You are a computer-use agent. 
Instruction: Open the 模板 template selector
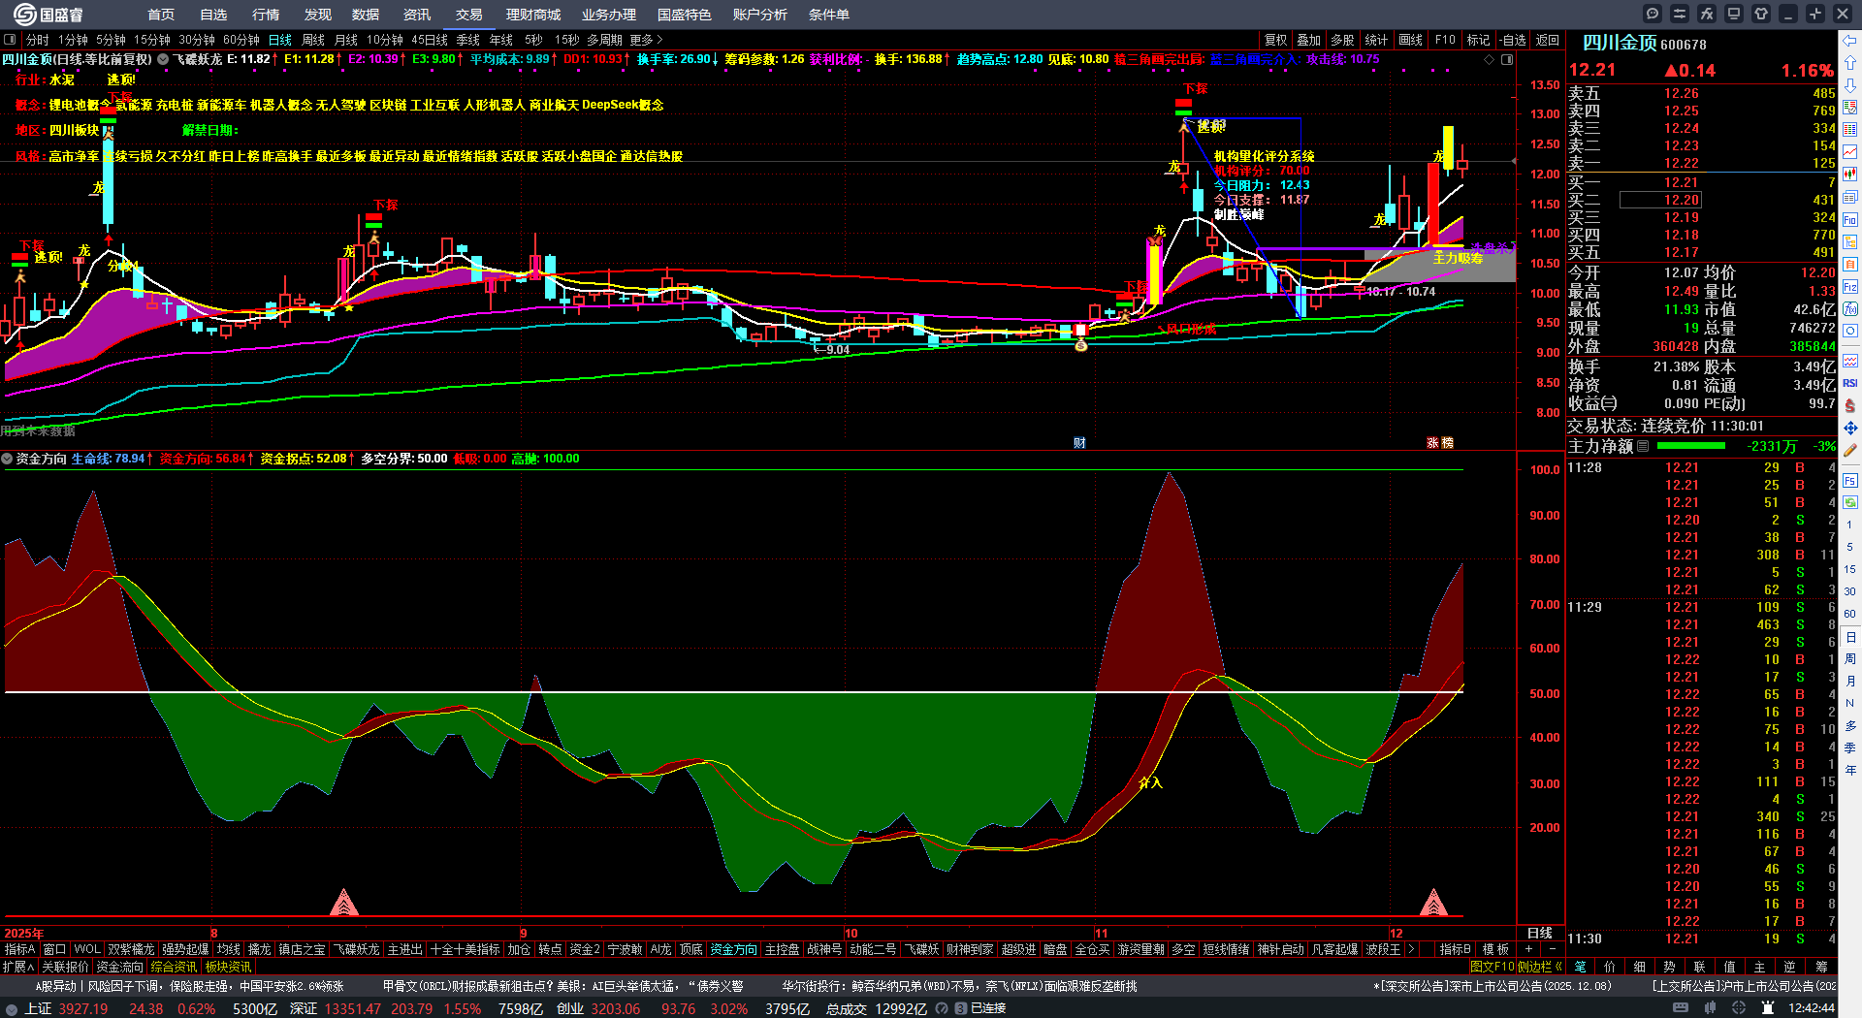[1495, 949]
